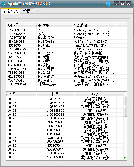Click content 你越礼貌我越害怕
This screenshot has height=167, width=134.
[x=88, y=53]
